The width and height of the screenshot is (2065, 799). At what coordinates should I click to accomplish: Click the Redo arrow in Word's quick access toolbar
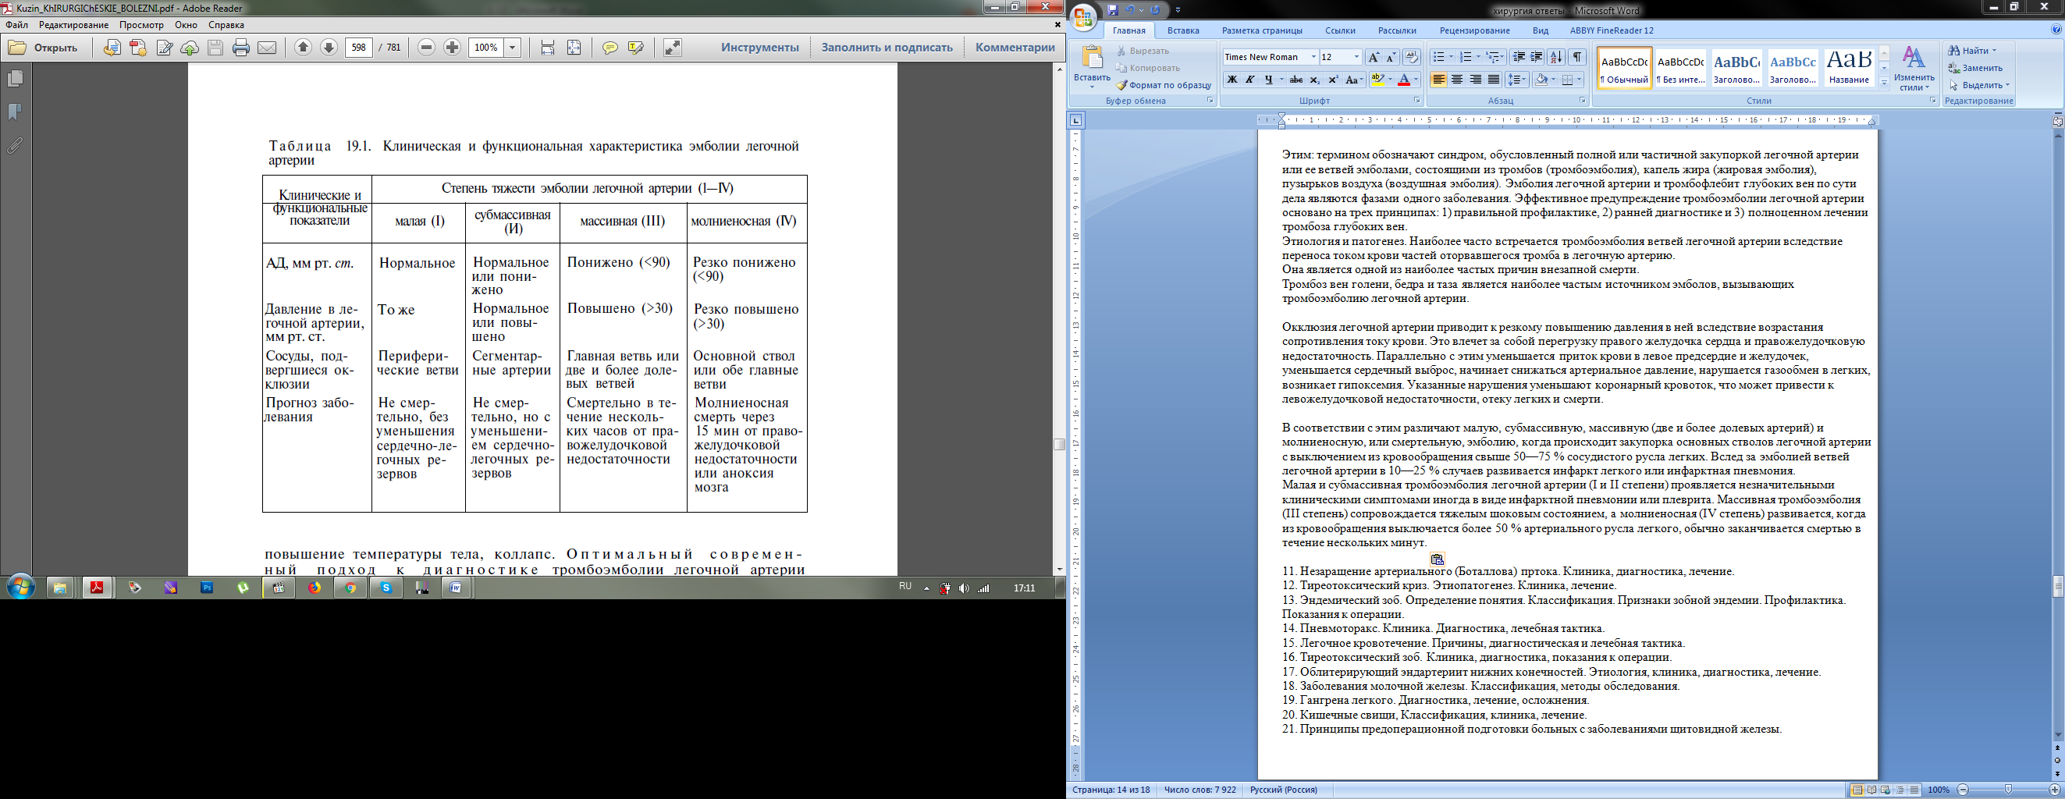tap(1155, 10)
